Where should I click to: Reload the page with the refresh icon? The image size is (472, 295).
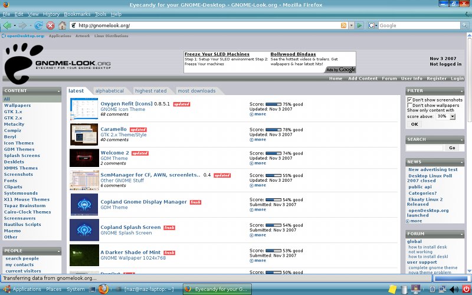click(x=38, y=25)
